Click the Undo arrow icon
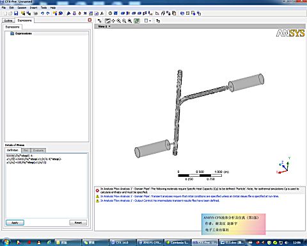The width and height of the screenshot is (307, 246). 42,13
